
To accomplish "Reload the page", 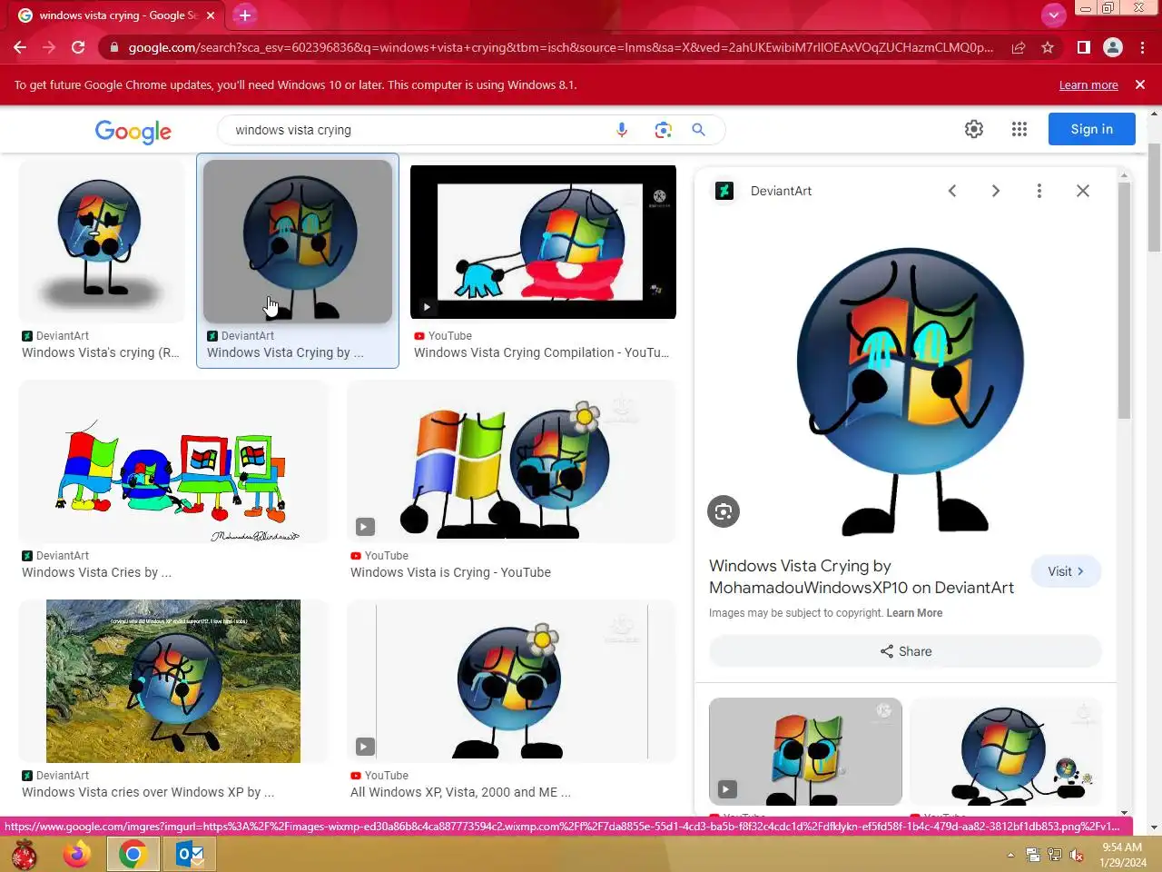I will 78,47.
